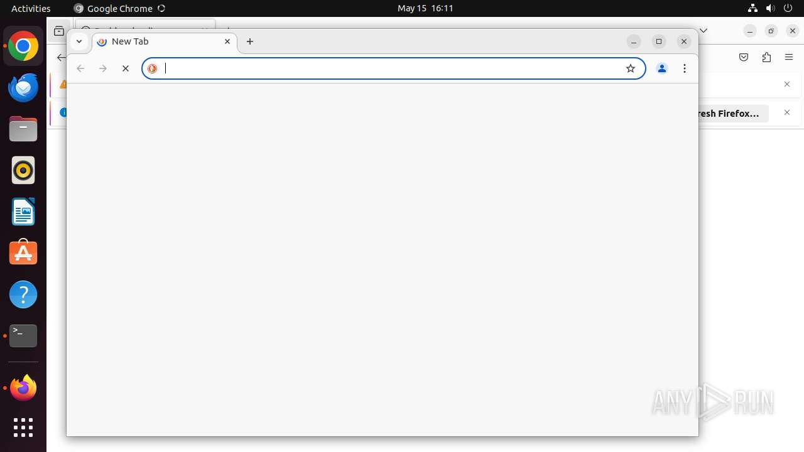The image size is (804, 452).
Task: Open Terminal from the dock
Action: click(23, 336)
